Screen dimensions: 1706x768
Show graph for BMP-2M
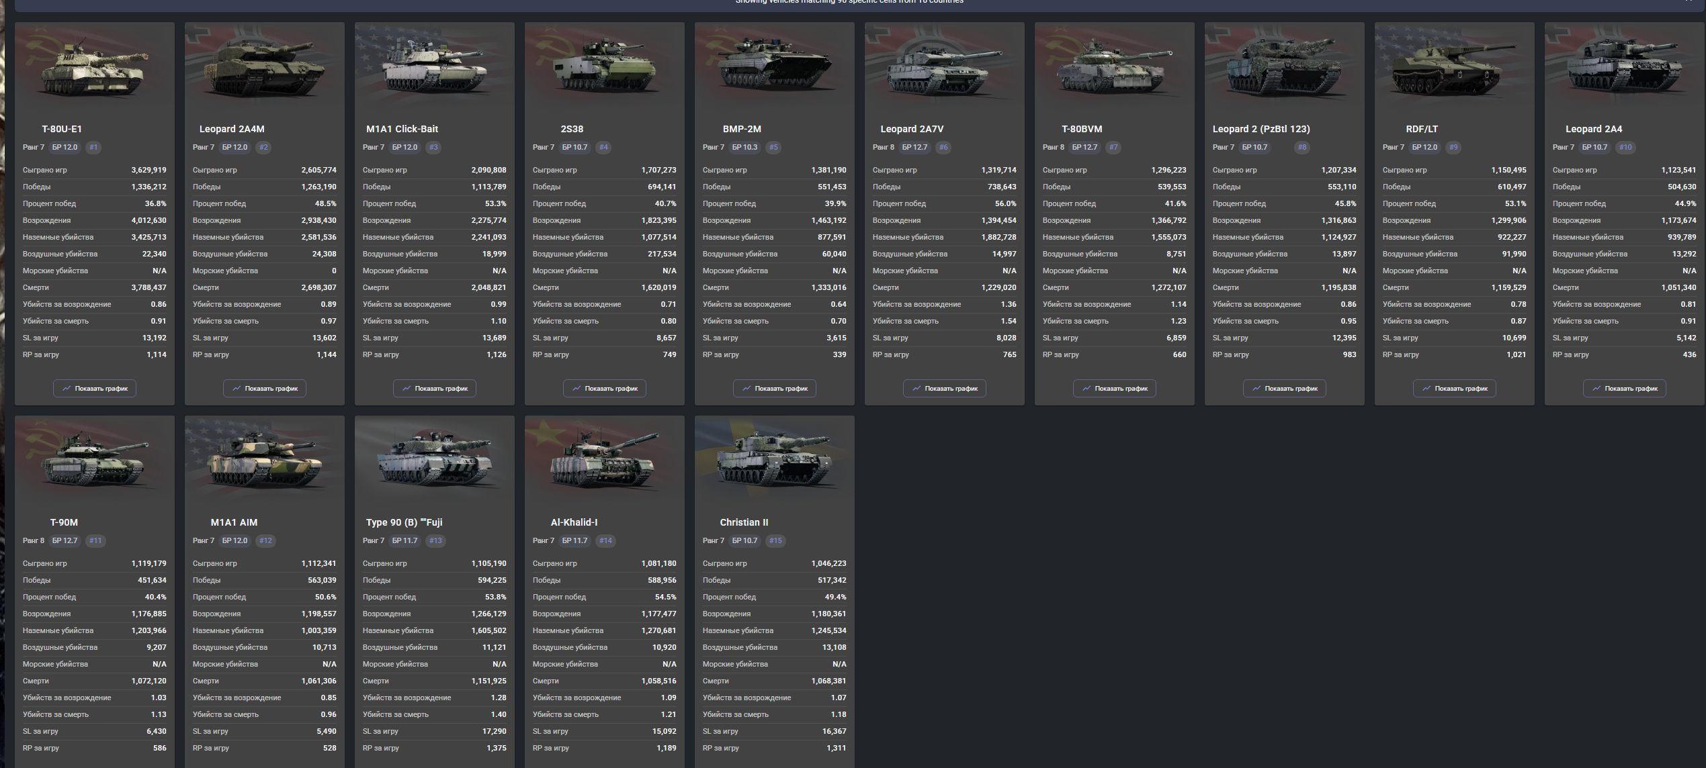[x=775, y=388]
